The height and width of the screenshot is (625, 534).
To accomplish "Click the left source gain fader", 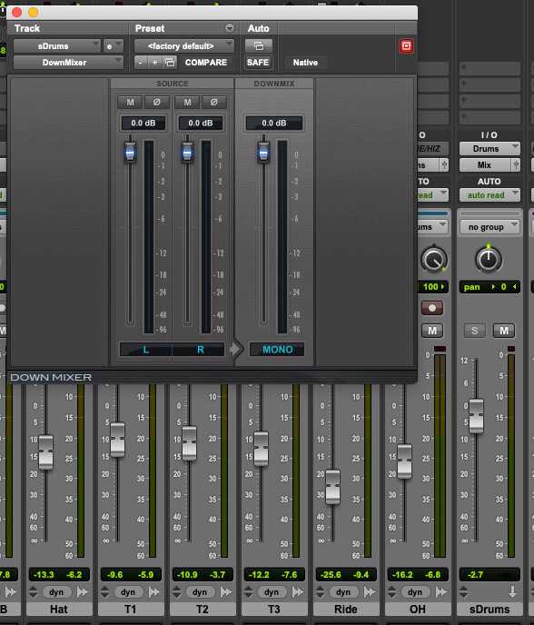I will [130, 153].
